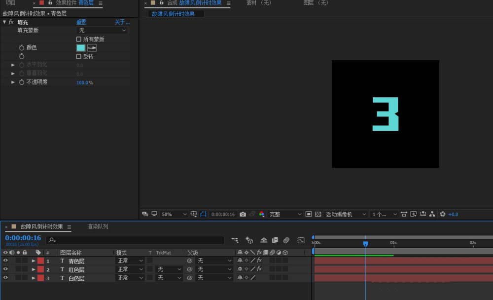Image resolution: width=493 pixels, height=300 pixels.
Task: Switch to the 项目 panel tab
Action: [x=11, y=3]
